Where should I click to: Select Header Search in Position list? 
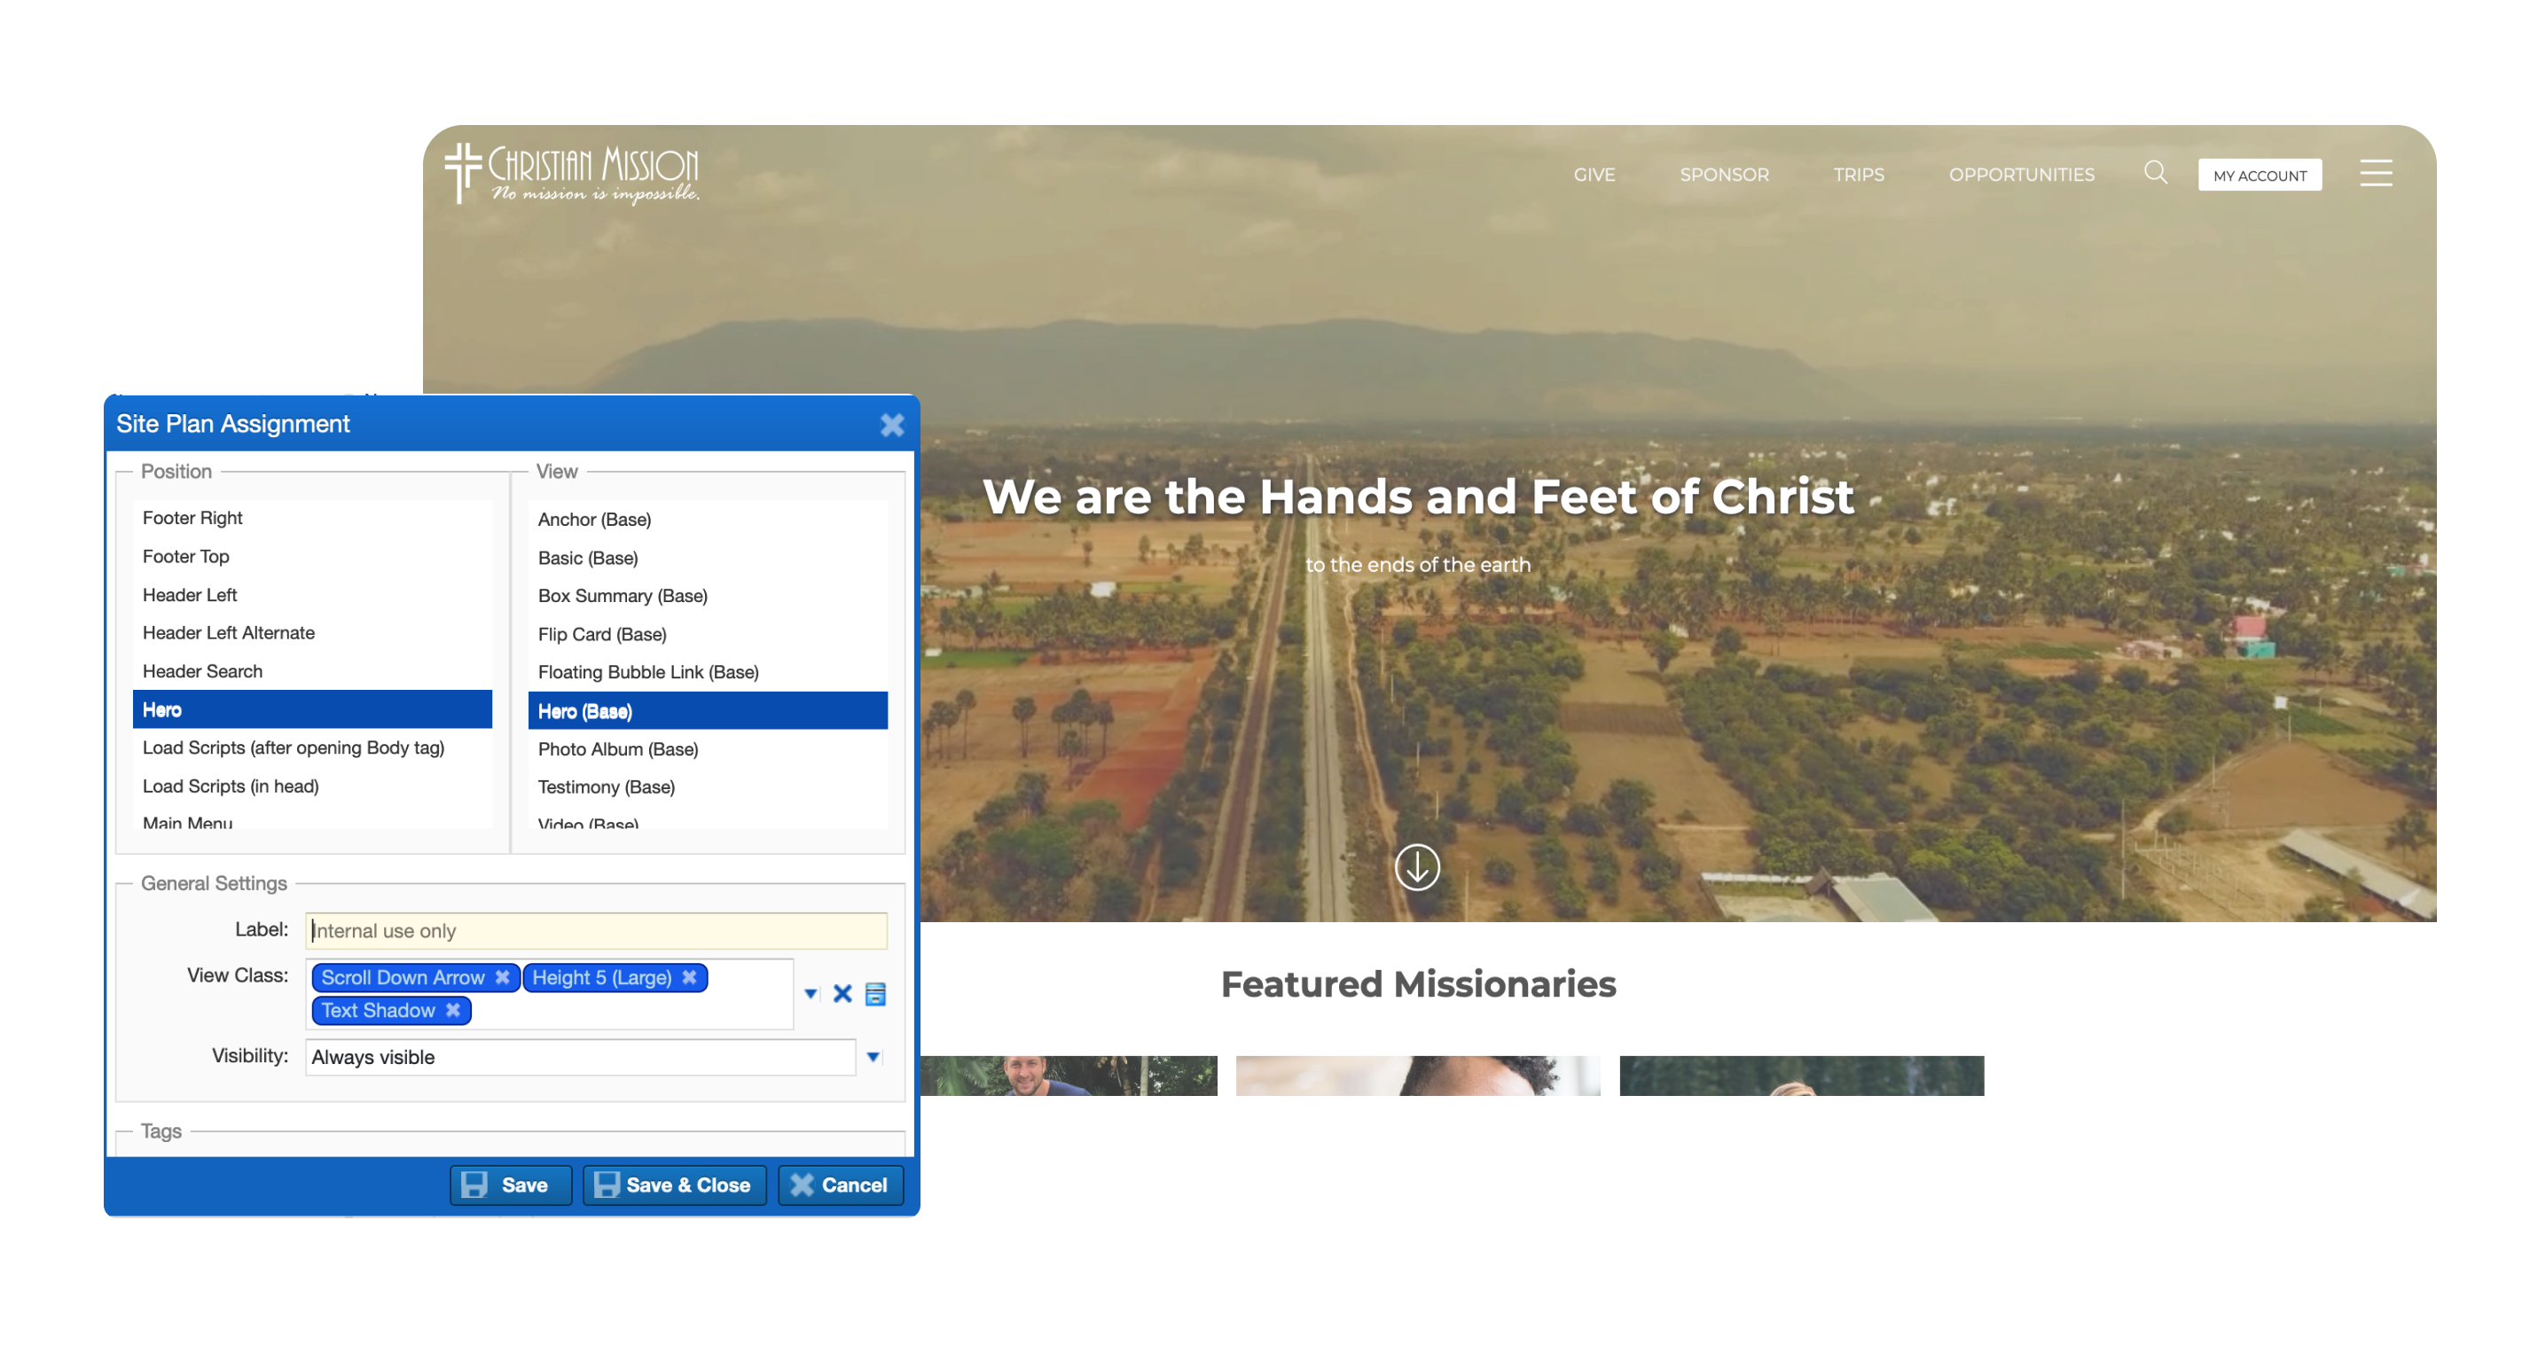[203, 671]
